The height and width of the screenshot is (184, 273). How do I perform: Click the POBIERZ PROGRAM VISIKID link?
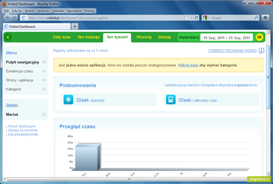(x=233, y=51)
